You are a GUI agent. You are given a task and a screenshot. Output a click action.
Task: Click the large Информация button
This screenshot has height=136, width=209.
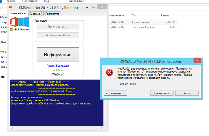pos(58,55)
